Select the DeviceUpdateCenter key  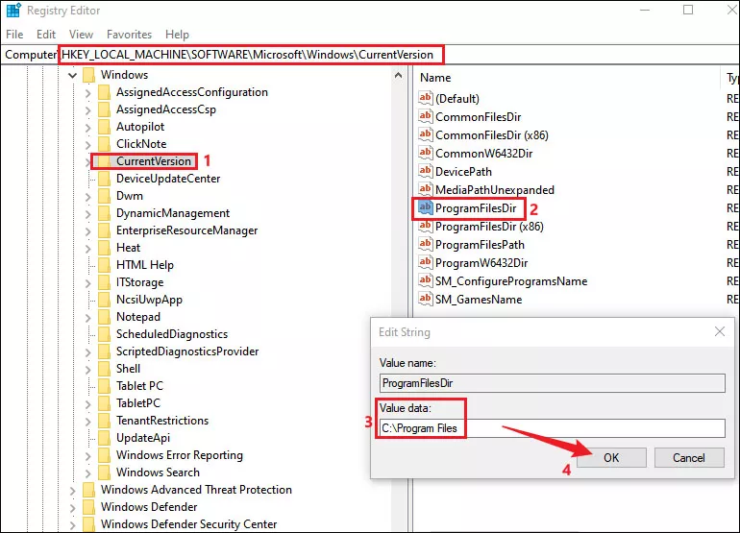(x=168, y=179)
